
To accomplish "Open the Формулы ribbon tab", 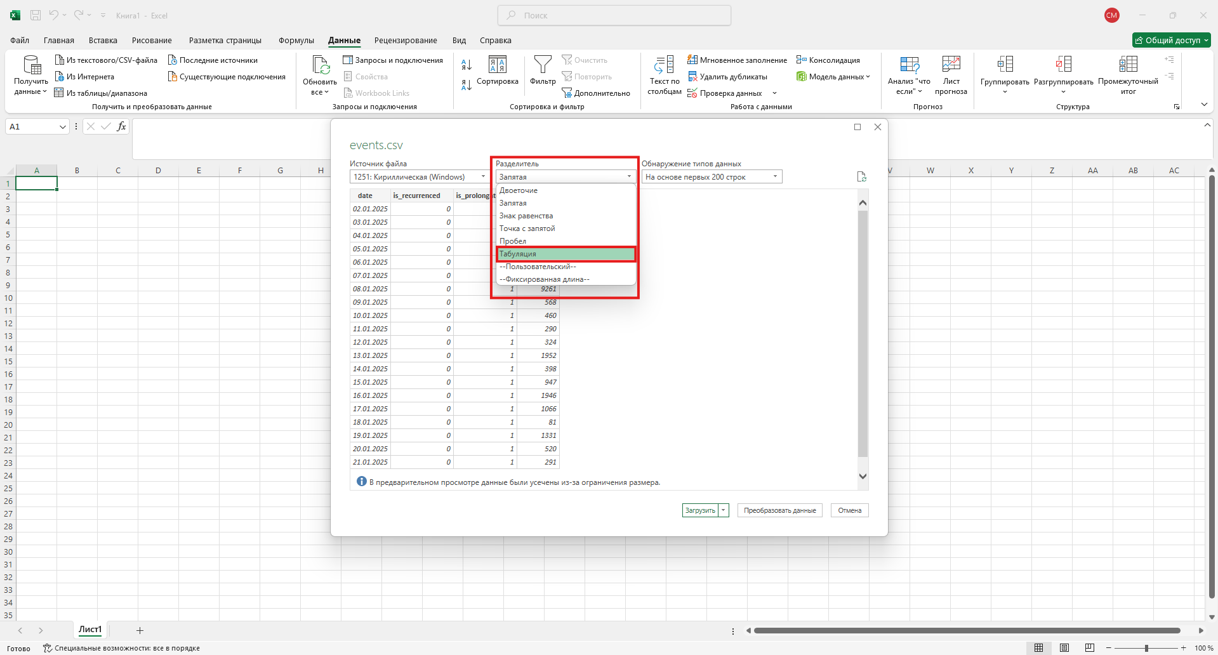I will point(296,41).
